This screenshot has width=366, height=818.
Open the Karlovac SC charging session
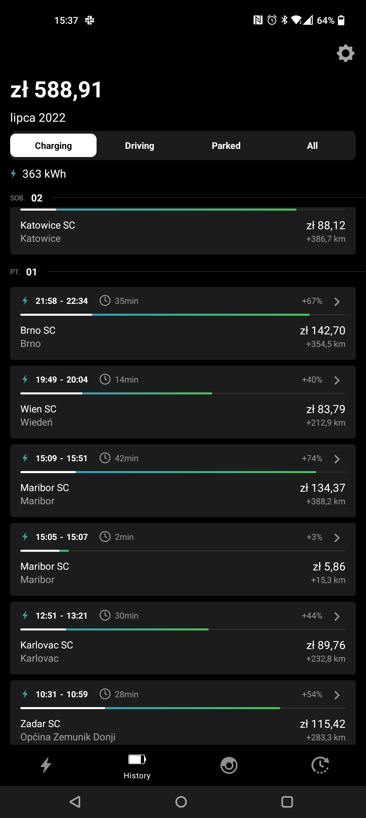click(183, 638)
